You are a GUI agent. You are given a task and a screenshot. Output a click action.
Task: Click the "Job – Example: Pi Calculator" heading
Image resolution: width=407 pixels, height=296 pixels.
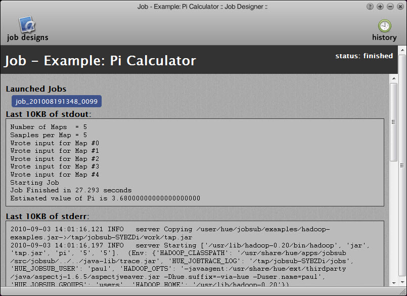point(100,61)
